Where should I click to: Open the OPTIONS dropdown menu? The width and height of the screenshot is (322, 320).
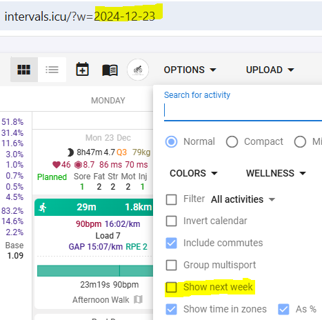point(190,70)
